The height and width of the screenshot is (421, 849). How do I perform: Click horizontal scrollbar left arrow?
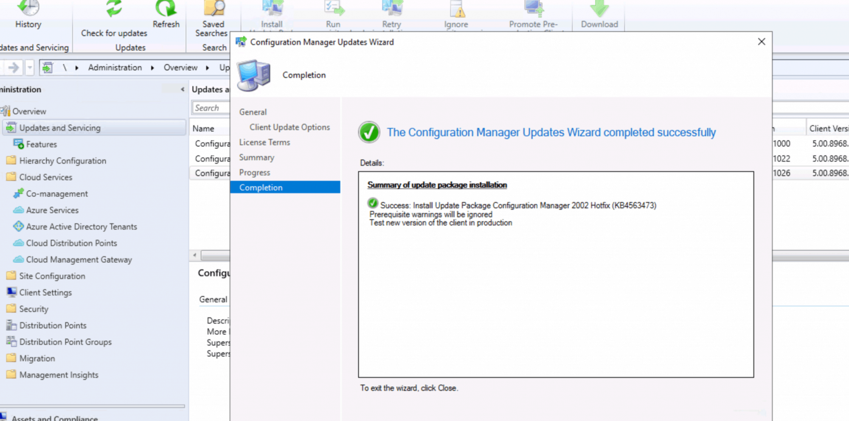coord(194,255)
